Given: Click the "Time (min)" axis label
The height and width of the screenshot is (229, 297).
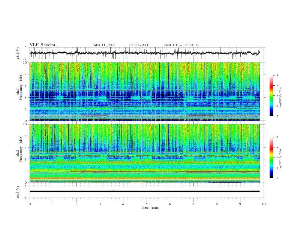Looking at the screenshot, I should 150,208.
